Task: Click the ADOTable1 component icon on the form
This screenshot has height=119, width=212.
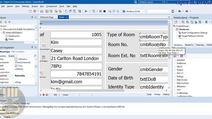Action: (x=43, y=58)
